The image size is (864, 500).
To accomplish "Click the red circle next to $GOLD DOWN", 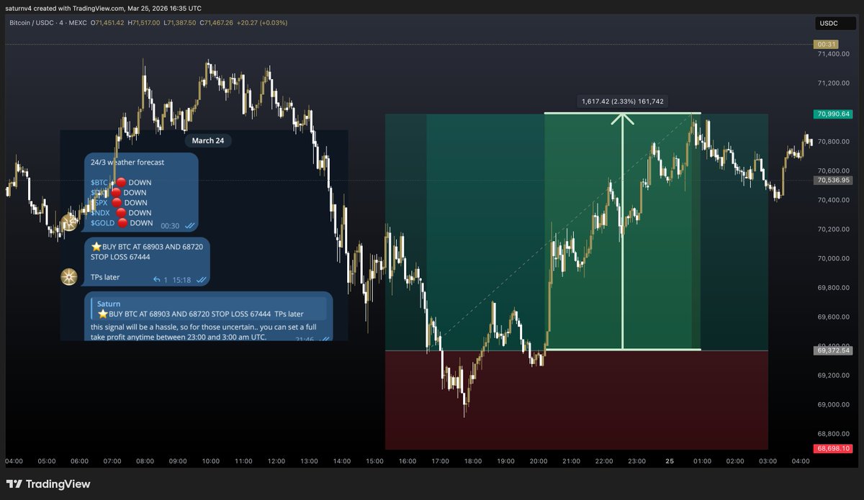I will [123, 223].
